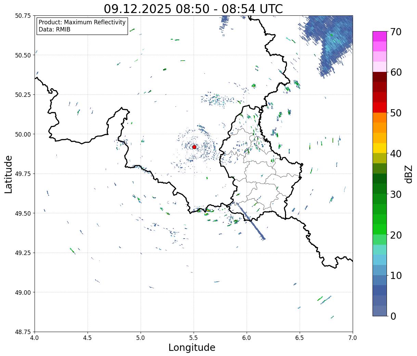Click latitude tick label "50.50"
Image resolution: width=417 pixels, height=356 pixels.
(23, 55)
